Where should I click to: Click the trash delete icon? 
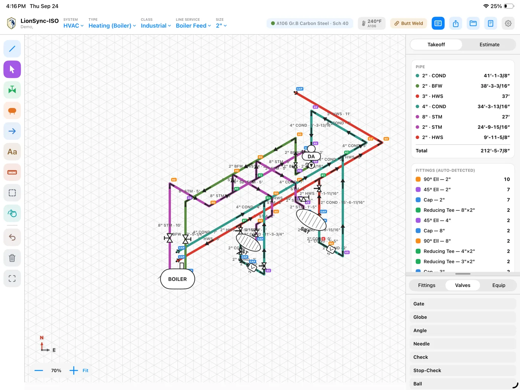[x=12, y=258]
